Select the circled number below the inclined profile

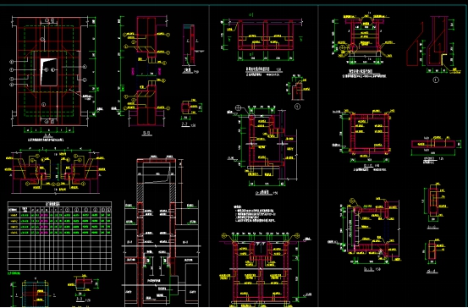[x=436, y=80]
